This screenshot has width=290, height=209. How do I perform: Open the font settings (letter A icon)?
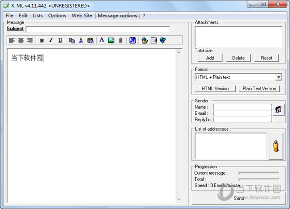(x=101, y=40)
